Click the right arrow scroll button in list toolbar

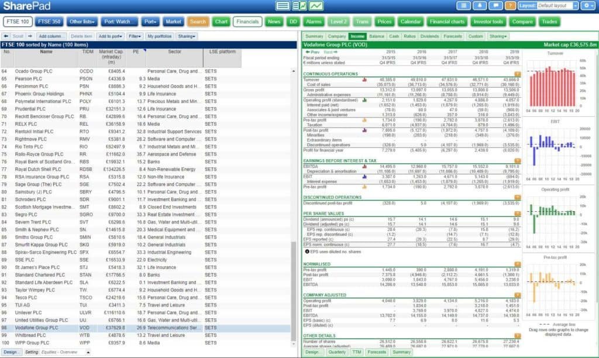point(30,36)
